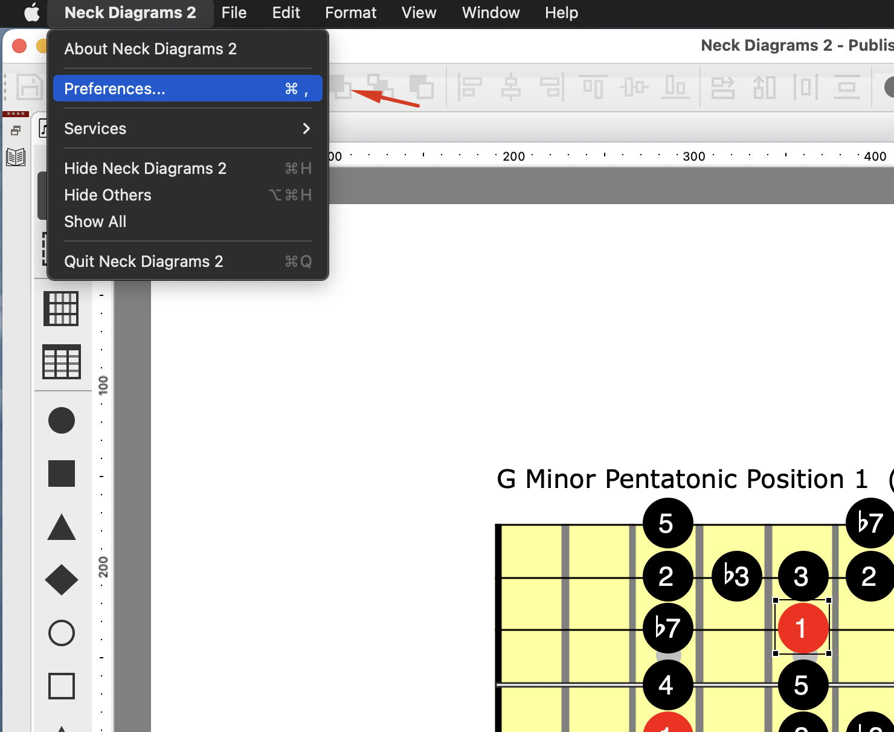Click the align top edges toolbar icon

tap(593, 87)
